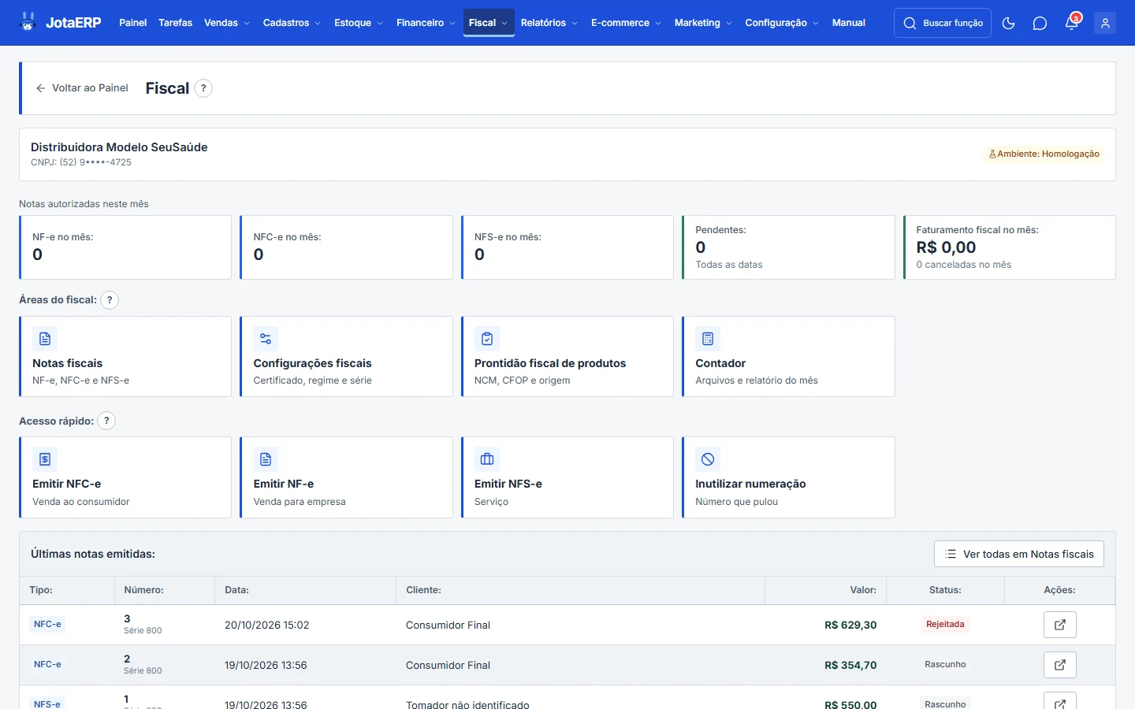
Task: Click the Ambiente: Homologação badge
Action: (x=1044, y=154)
